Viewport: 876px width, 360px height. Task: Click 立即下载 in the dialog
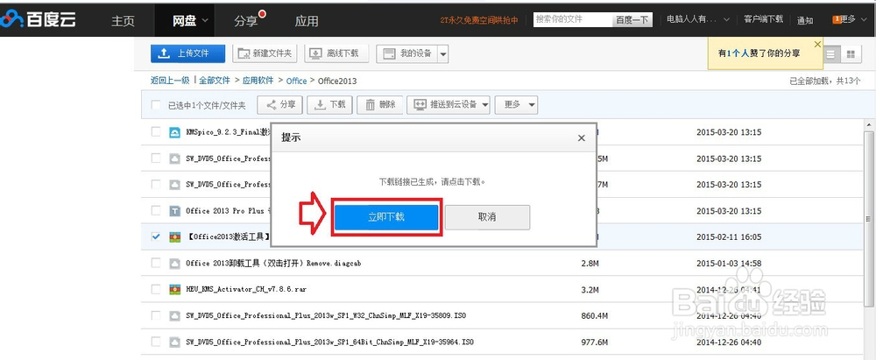click(386, 217)
